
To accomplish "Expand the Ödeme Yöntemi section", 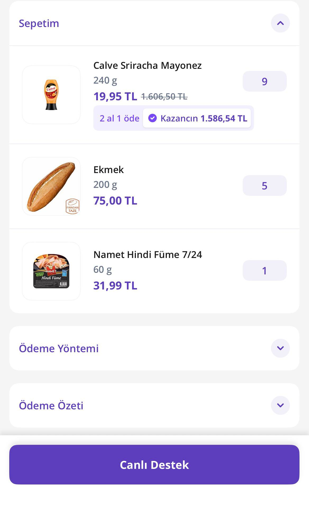I will (x=280, y=348).
